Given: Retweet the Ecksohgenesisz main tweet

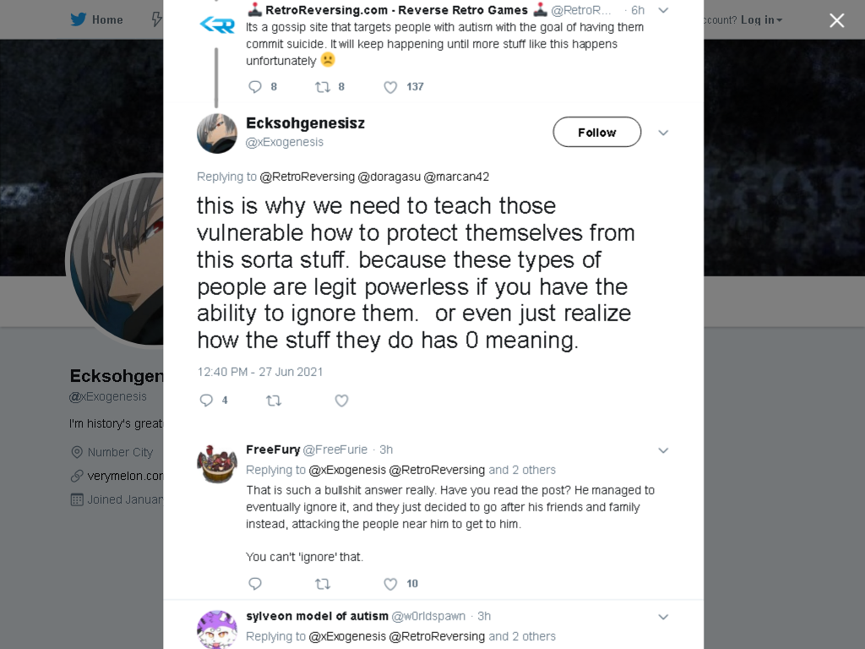Looking at the screenshot, I should 274,401.
